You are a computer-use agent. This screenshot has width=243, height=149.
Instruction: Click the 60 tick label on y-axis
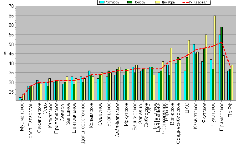(x=11, y=25)
